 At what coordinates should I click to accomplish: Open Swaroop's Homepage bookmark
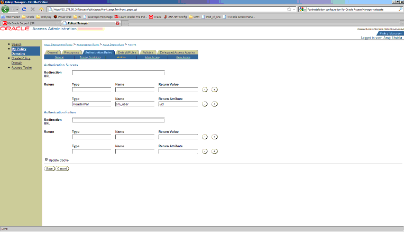pos(98,17)
